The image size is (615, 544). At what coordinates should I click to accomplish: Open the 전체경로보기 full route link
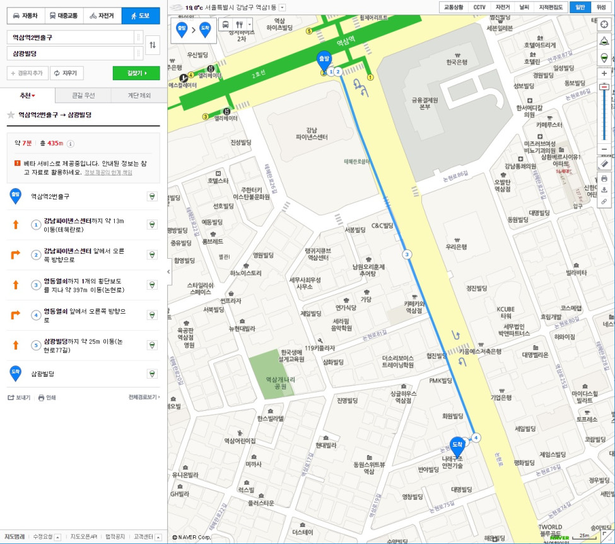[x=144, y=398]
